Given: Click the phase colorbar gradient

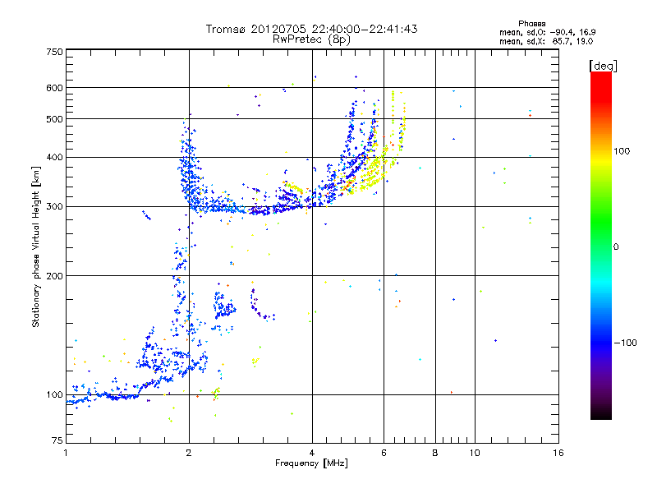Looking at the screenshot, I should click(601, 245).
